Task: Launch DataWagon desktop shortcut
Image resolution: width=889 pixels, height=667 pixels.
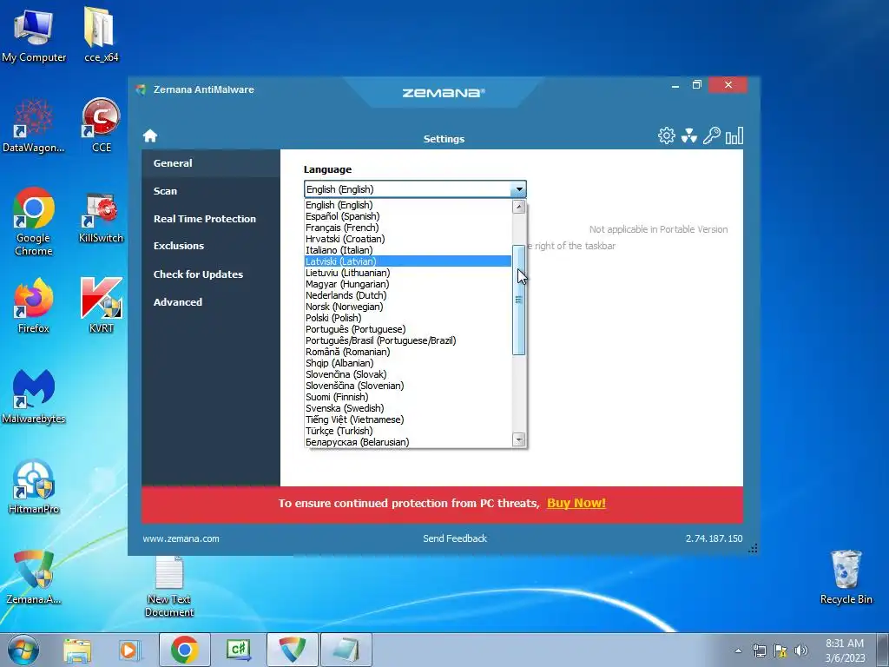Action: tap(34, 125)
